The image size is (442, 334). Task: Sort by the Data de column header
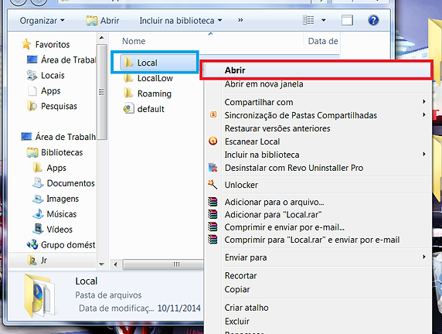point(323,41)
